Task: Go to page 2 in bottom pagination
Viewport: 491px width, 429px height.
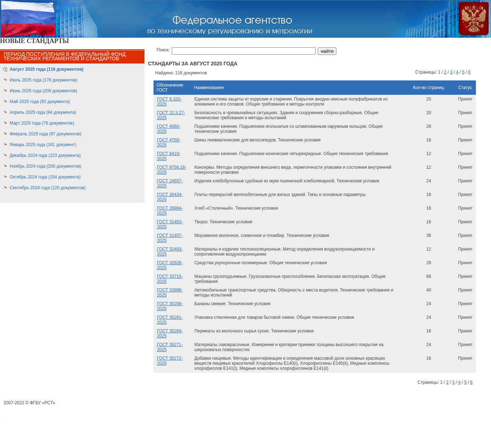Action: click(448, 382)
